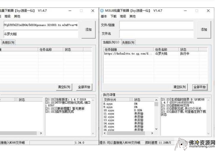The height and width of the screenshot is (151, 217).
Task: Click the app icon in right window title bar
Action: (102, 11)
